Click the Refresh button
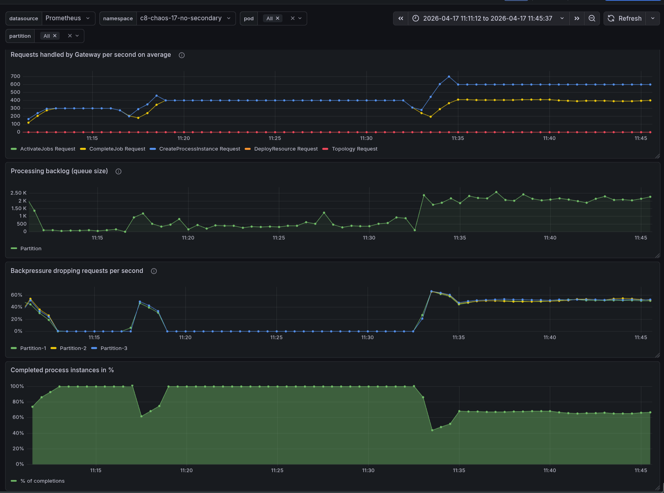This screenshot has height=493, width=664. [x=625, y=18]
